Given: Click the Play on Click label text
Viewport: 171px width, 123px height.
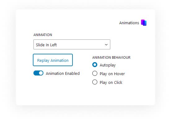Looking at the screenshot, I should [111, 83].
